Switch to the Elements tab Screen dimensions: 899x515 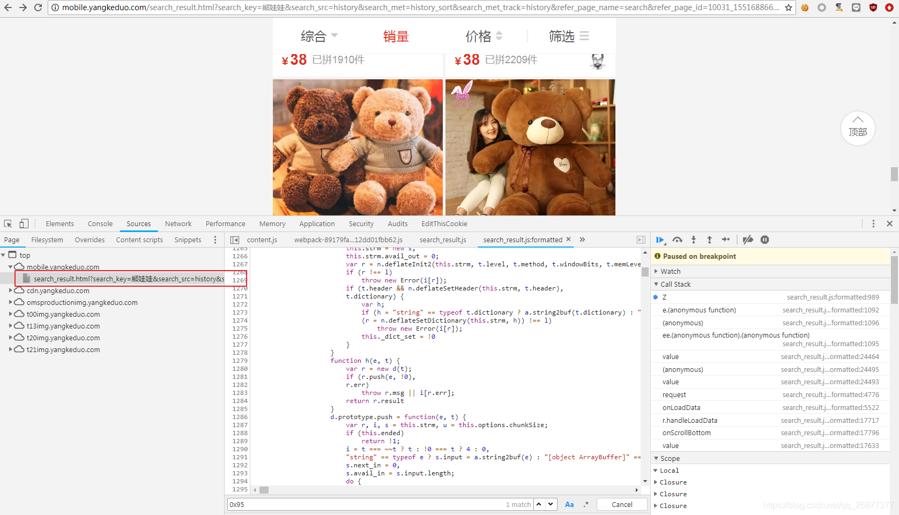point(60,223)
